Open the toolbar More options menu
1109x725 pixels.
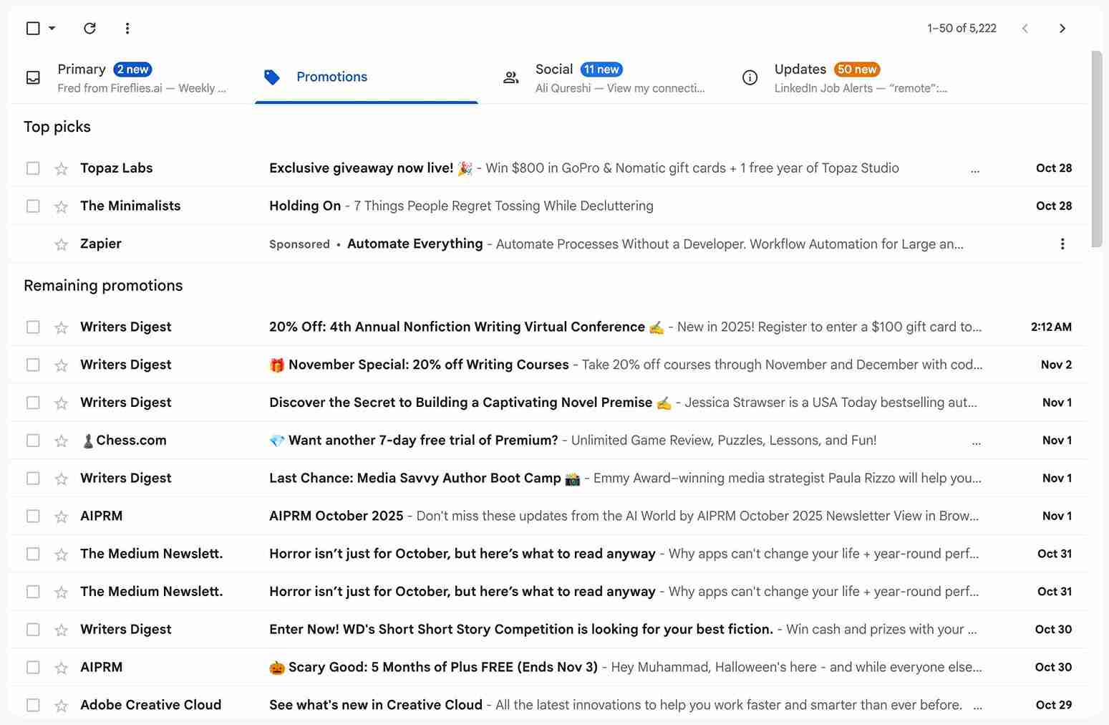[x=127, y=28]
